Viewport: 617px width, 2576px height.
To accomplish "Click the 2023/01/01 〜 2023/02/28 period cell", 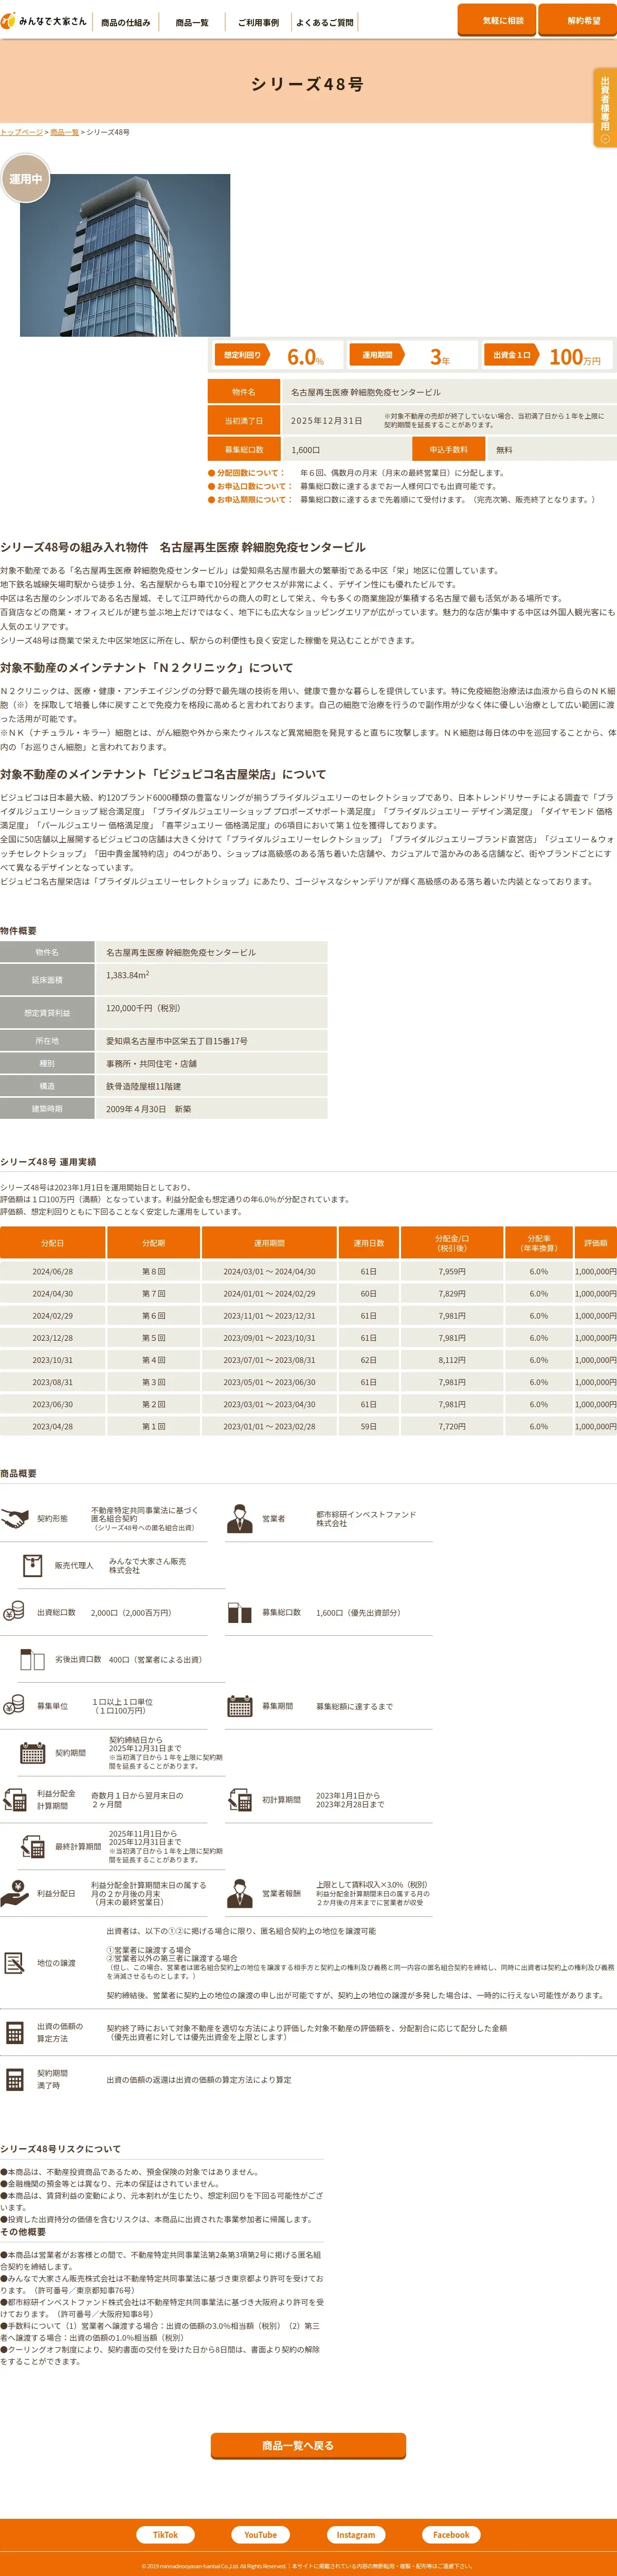I will [269, 1427].
